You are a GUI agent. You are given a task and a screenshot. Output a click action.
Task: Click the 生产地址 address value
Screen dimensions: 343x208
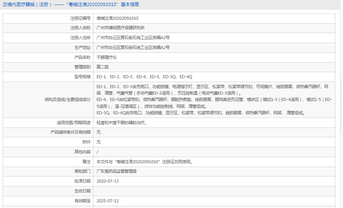[x=133, y=47]
